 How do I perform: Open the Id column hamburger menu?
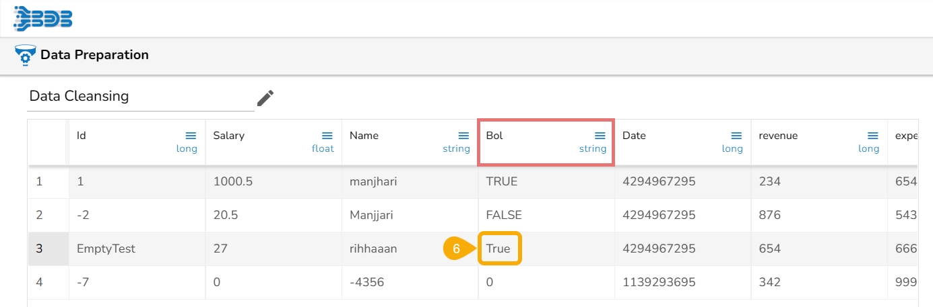pos(191,136)
